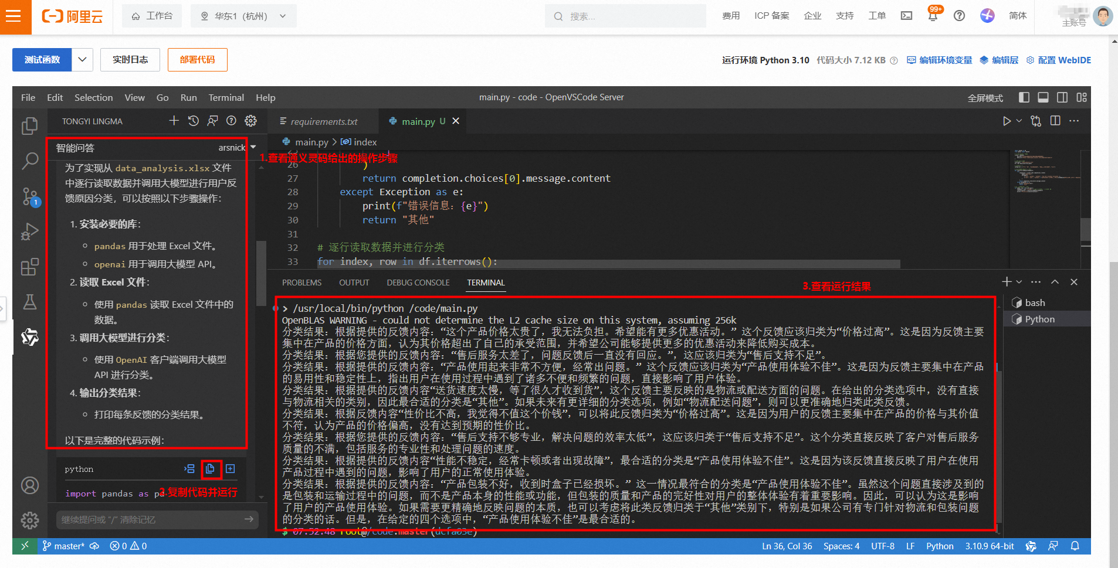1118x568 pixels.
Task: Toggle the primary sidebar layout button
Action: tap(1024, 97)
